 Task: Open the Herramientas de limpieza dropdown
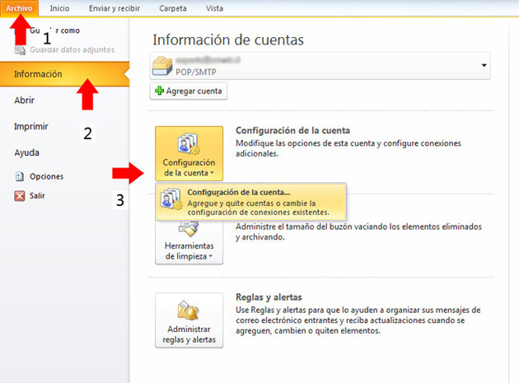click(189, 243)
